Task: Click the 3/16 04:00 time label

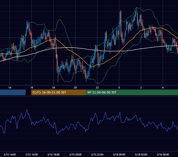Action: point(163,154)
